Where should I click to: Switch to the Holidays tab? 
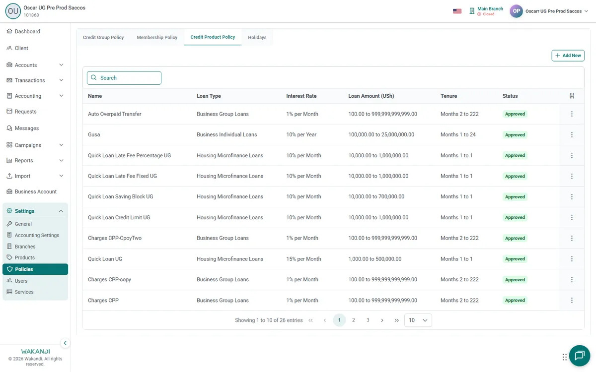click(257, 37)
